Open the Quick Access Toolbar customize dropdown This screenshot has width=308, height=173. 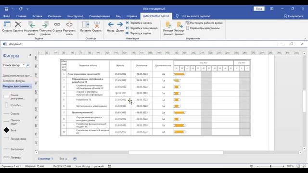point(27,9)
